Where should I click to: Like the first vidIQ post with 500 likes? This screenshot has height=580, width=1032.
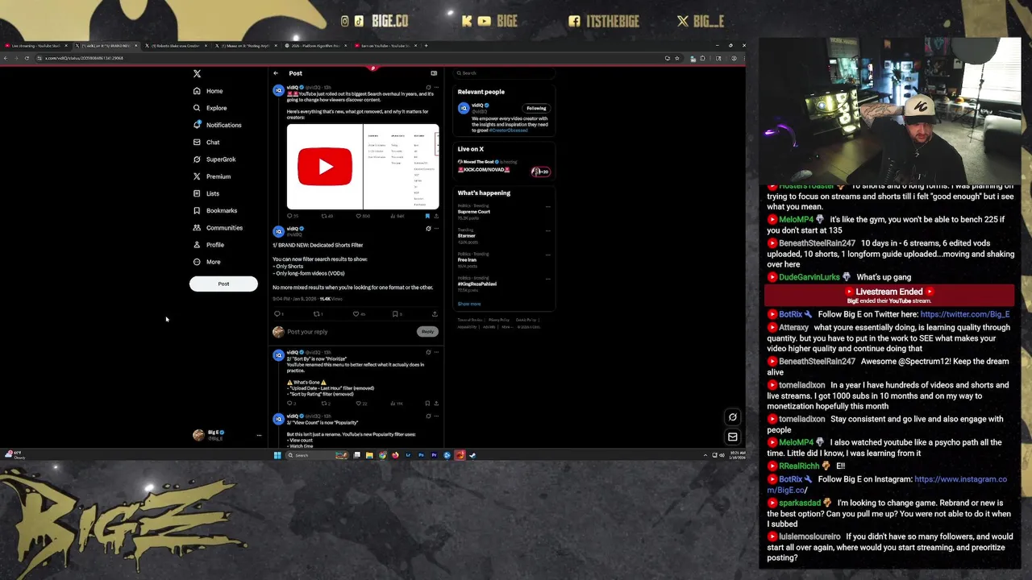coord(363,216)
